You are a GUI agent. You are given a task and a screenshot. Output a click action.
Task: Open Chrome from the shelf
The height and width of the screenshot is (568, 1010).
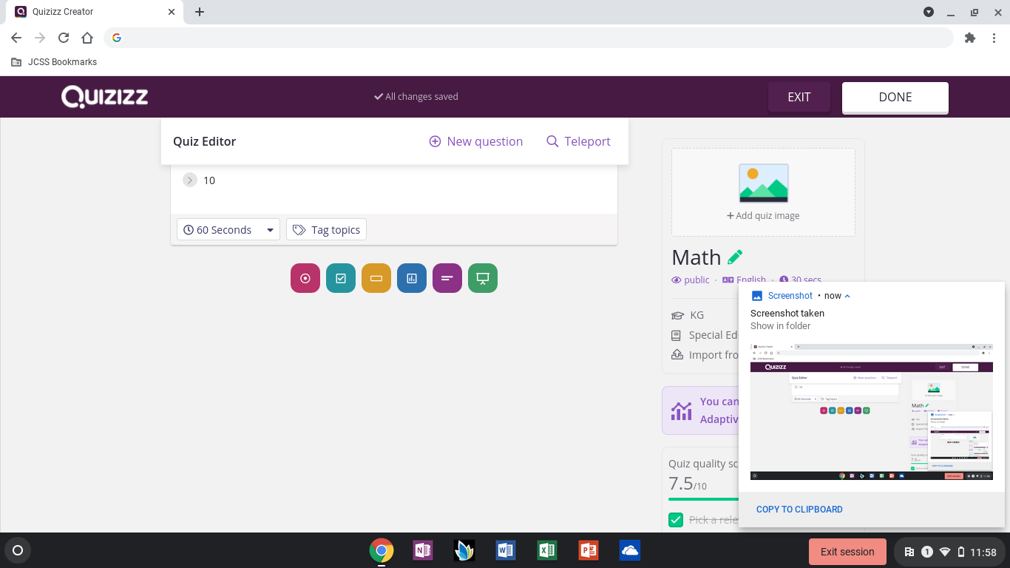(x=382, y=550)
